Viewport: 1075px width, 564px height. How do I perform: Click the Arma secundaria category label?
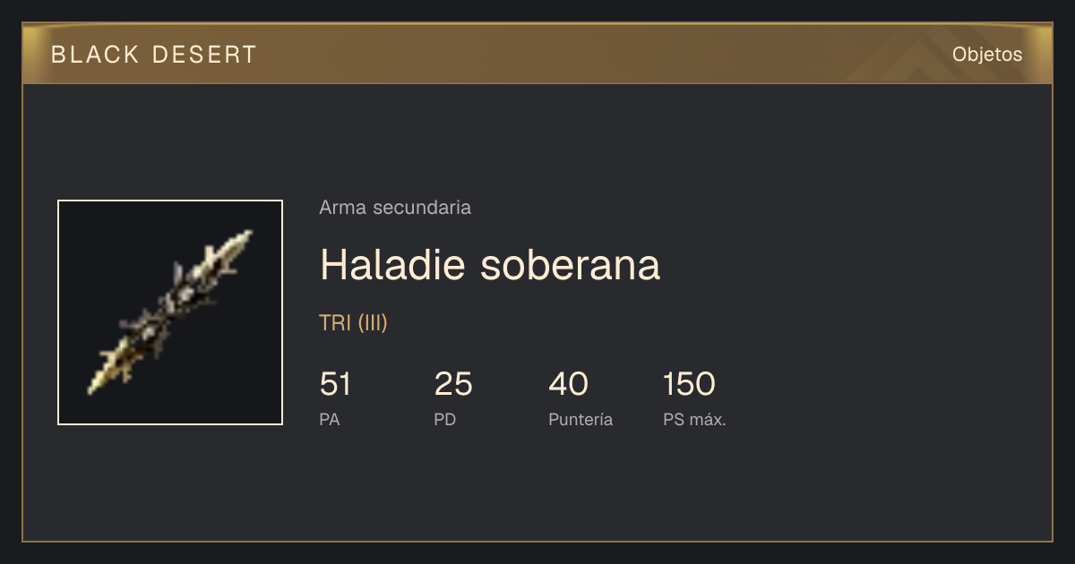click(x=395, y=208)
